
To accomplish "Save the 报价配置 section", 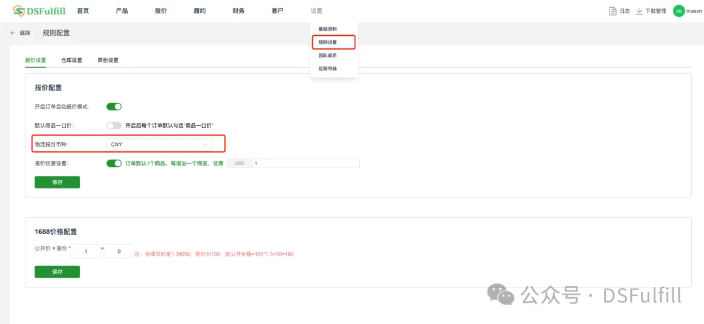I will [57, 183].
